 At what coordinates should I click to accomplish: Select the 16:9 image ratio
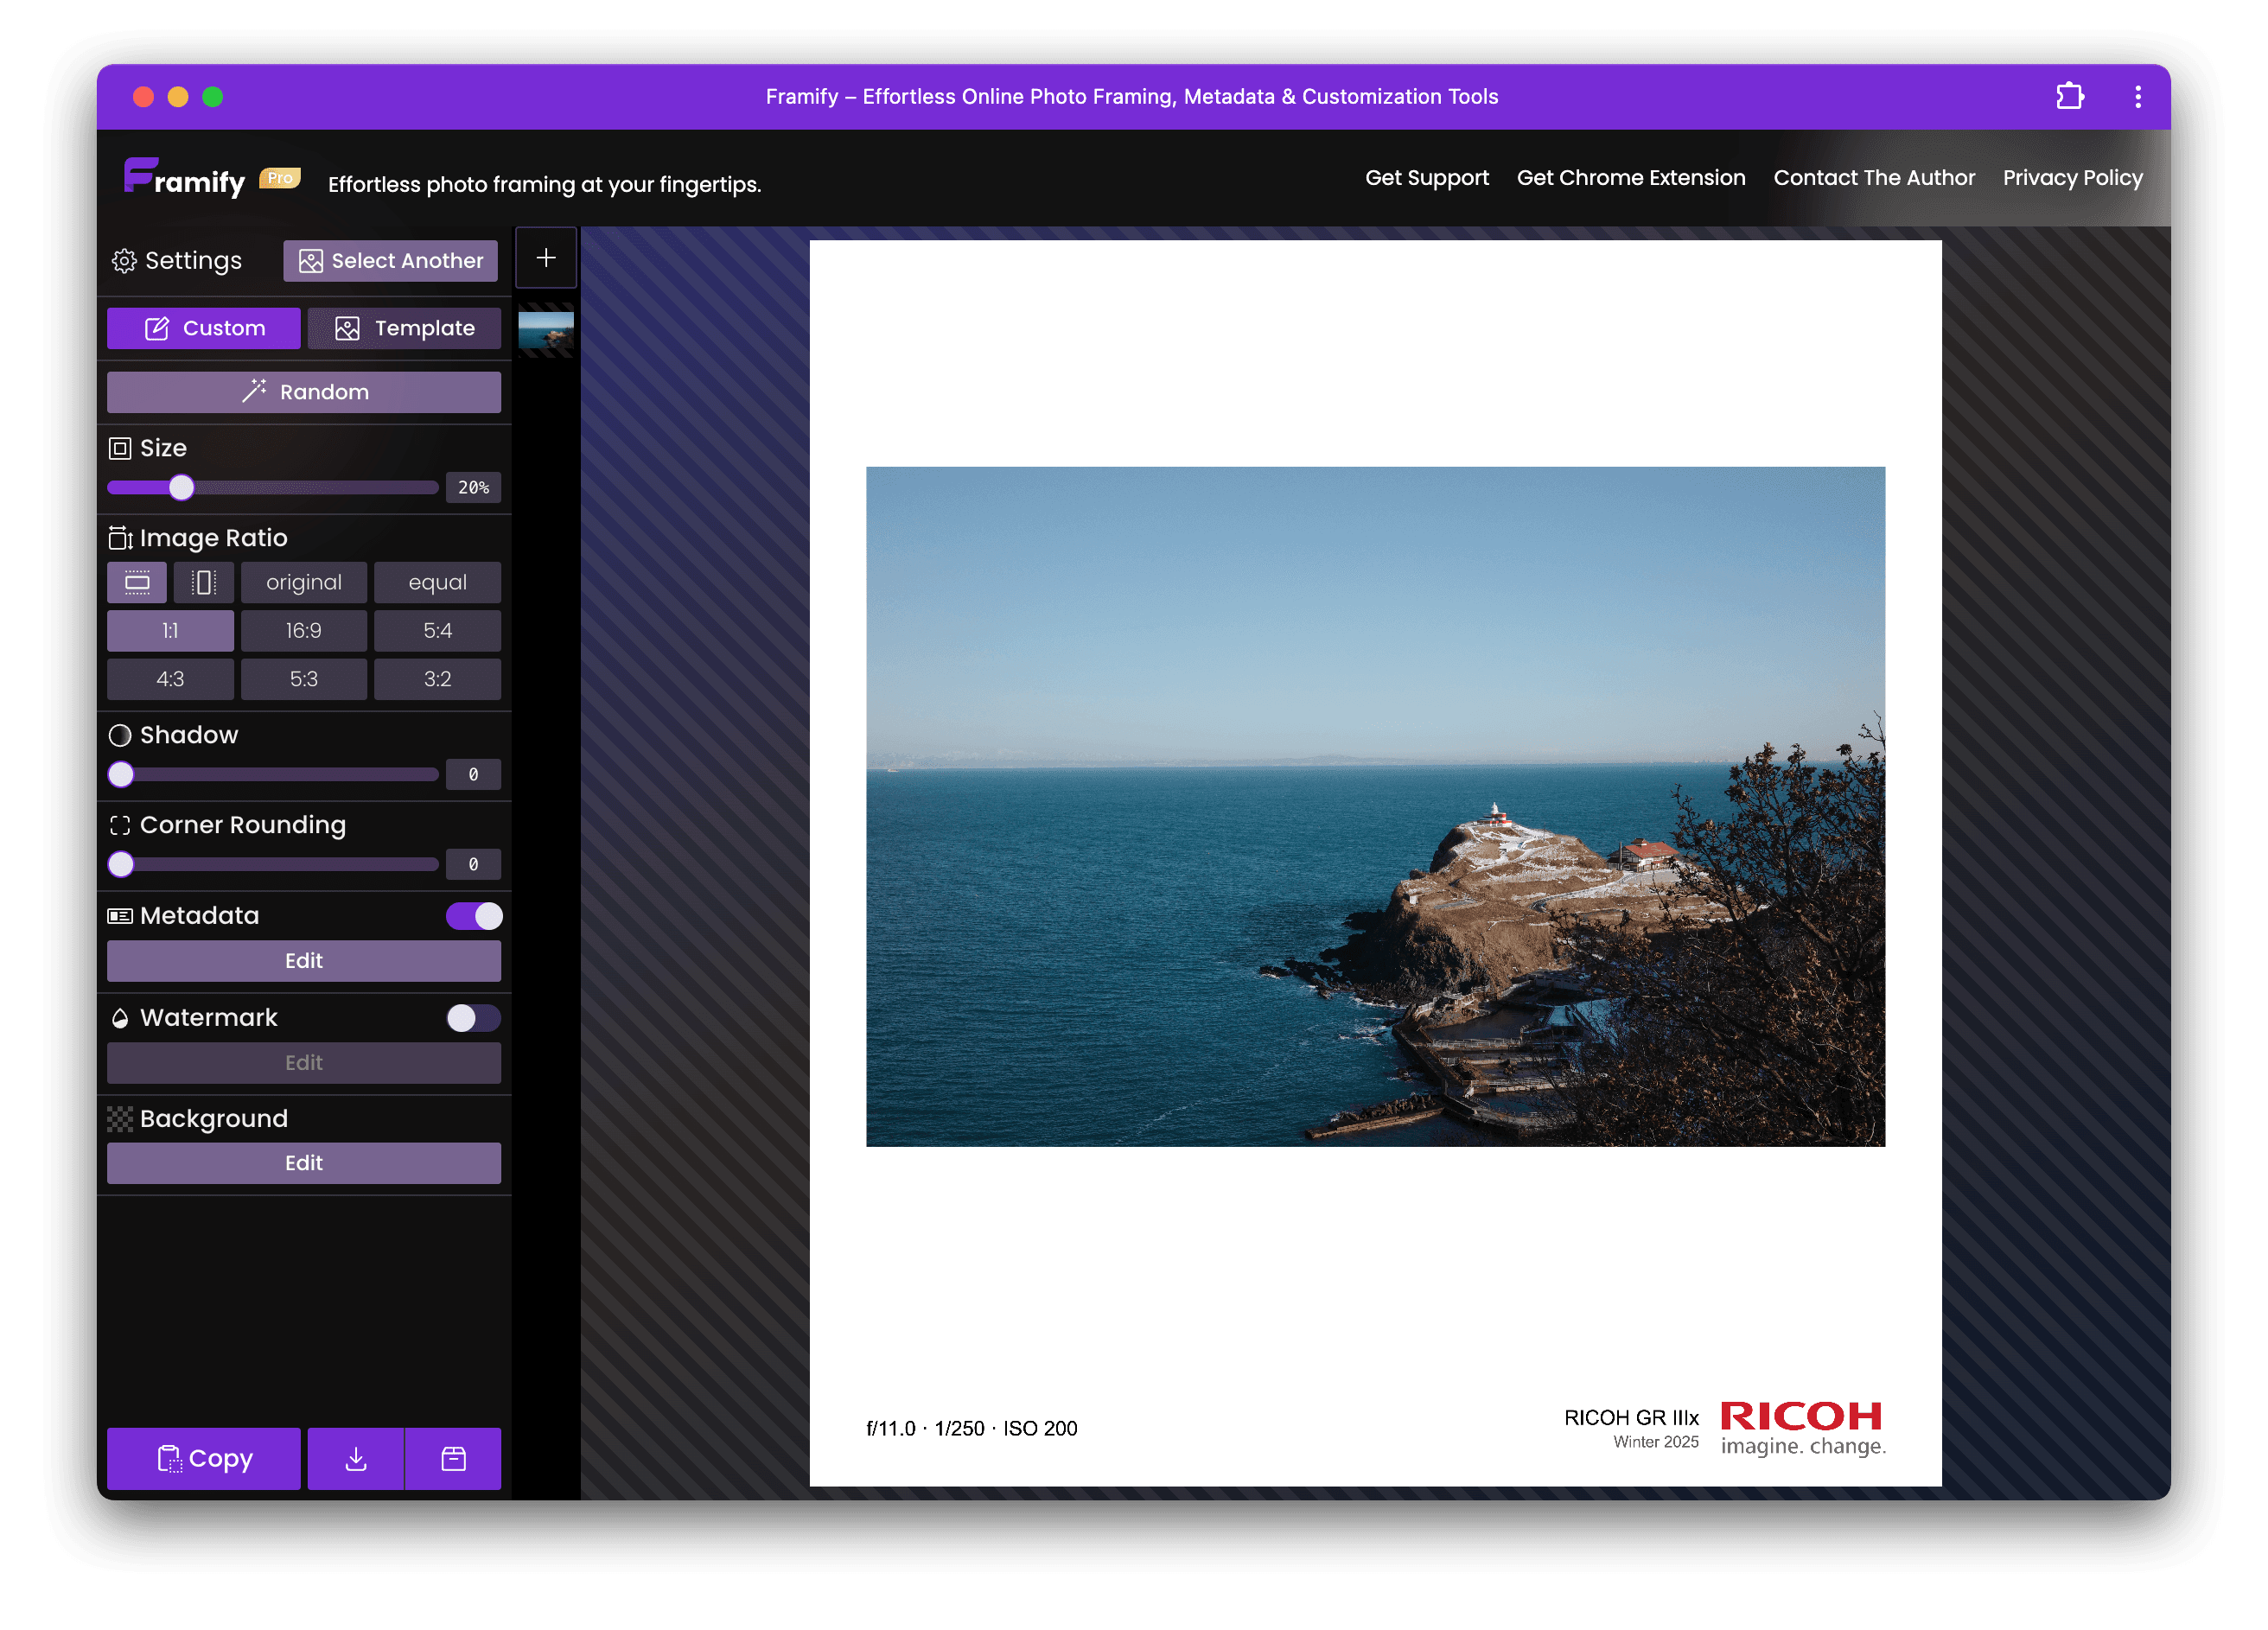click(304, 631)
